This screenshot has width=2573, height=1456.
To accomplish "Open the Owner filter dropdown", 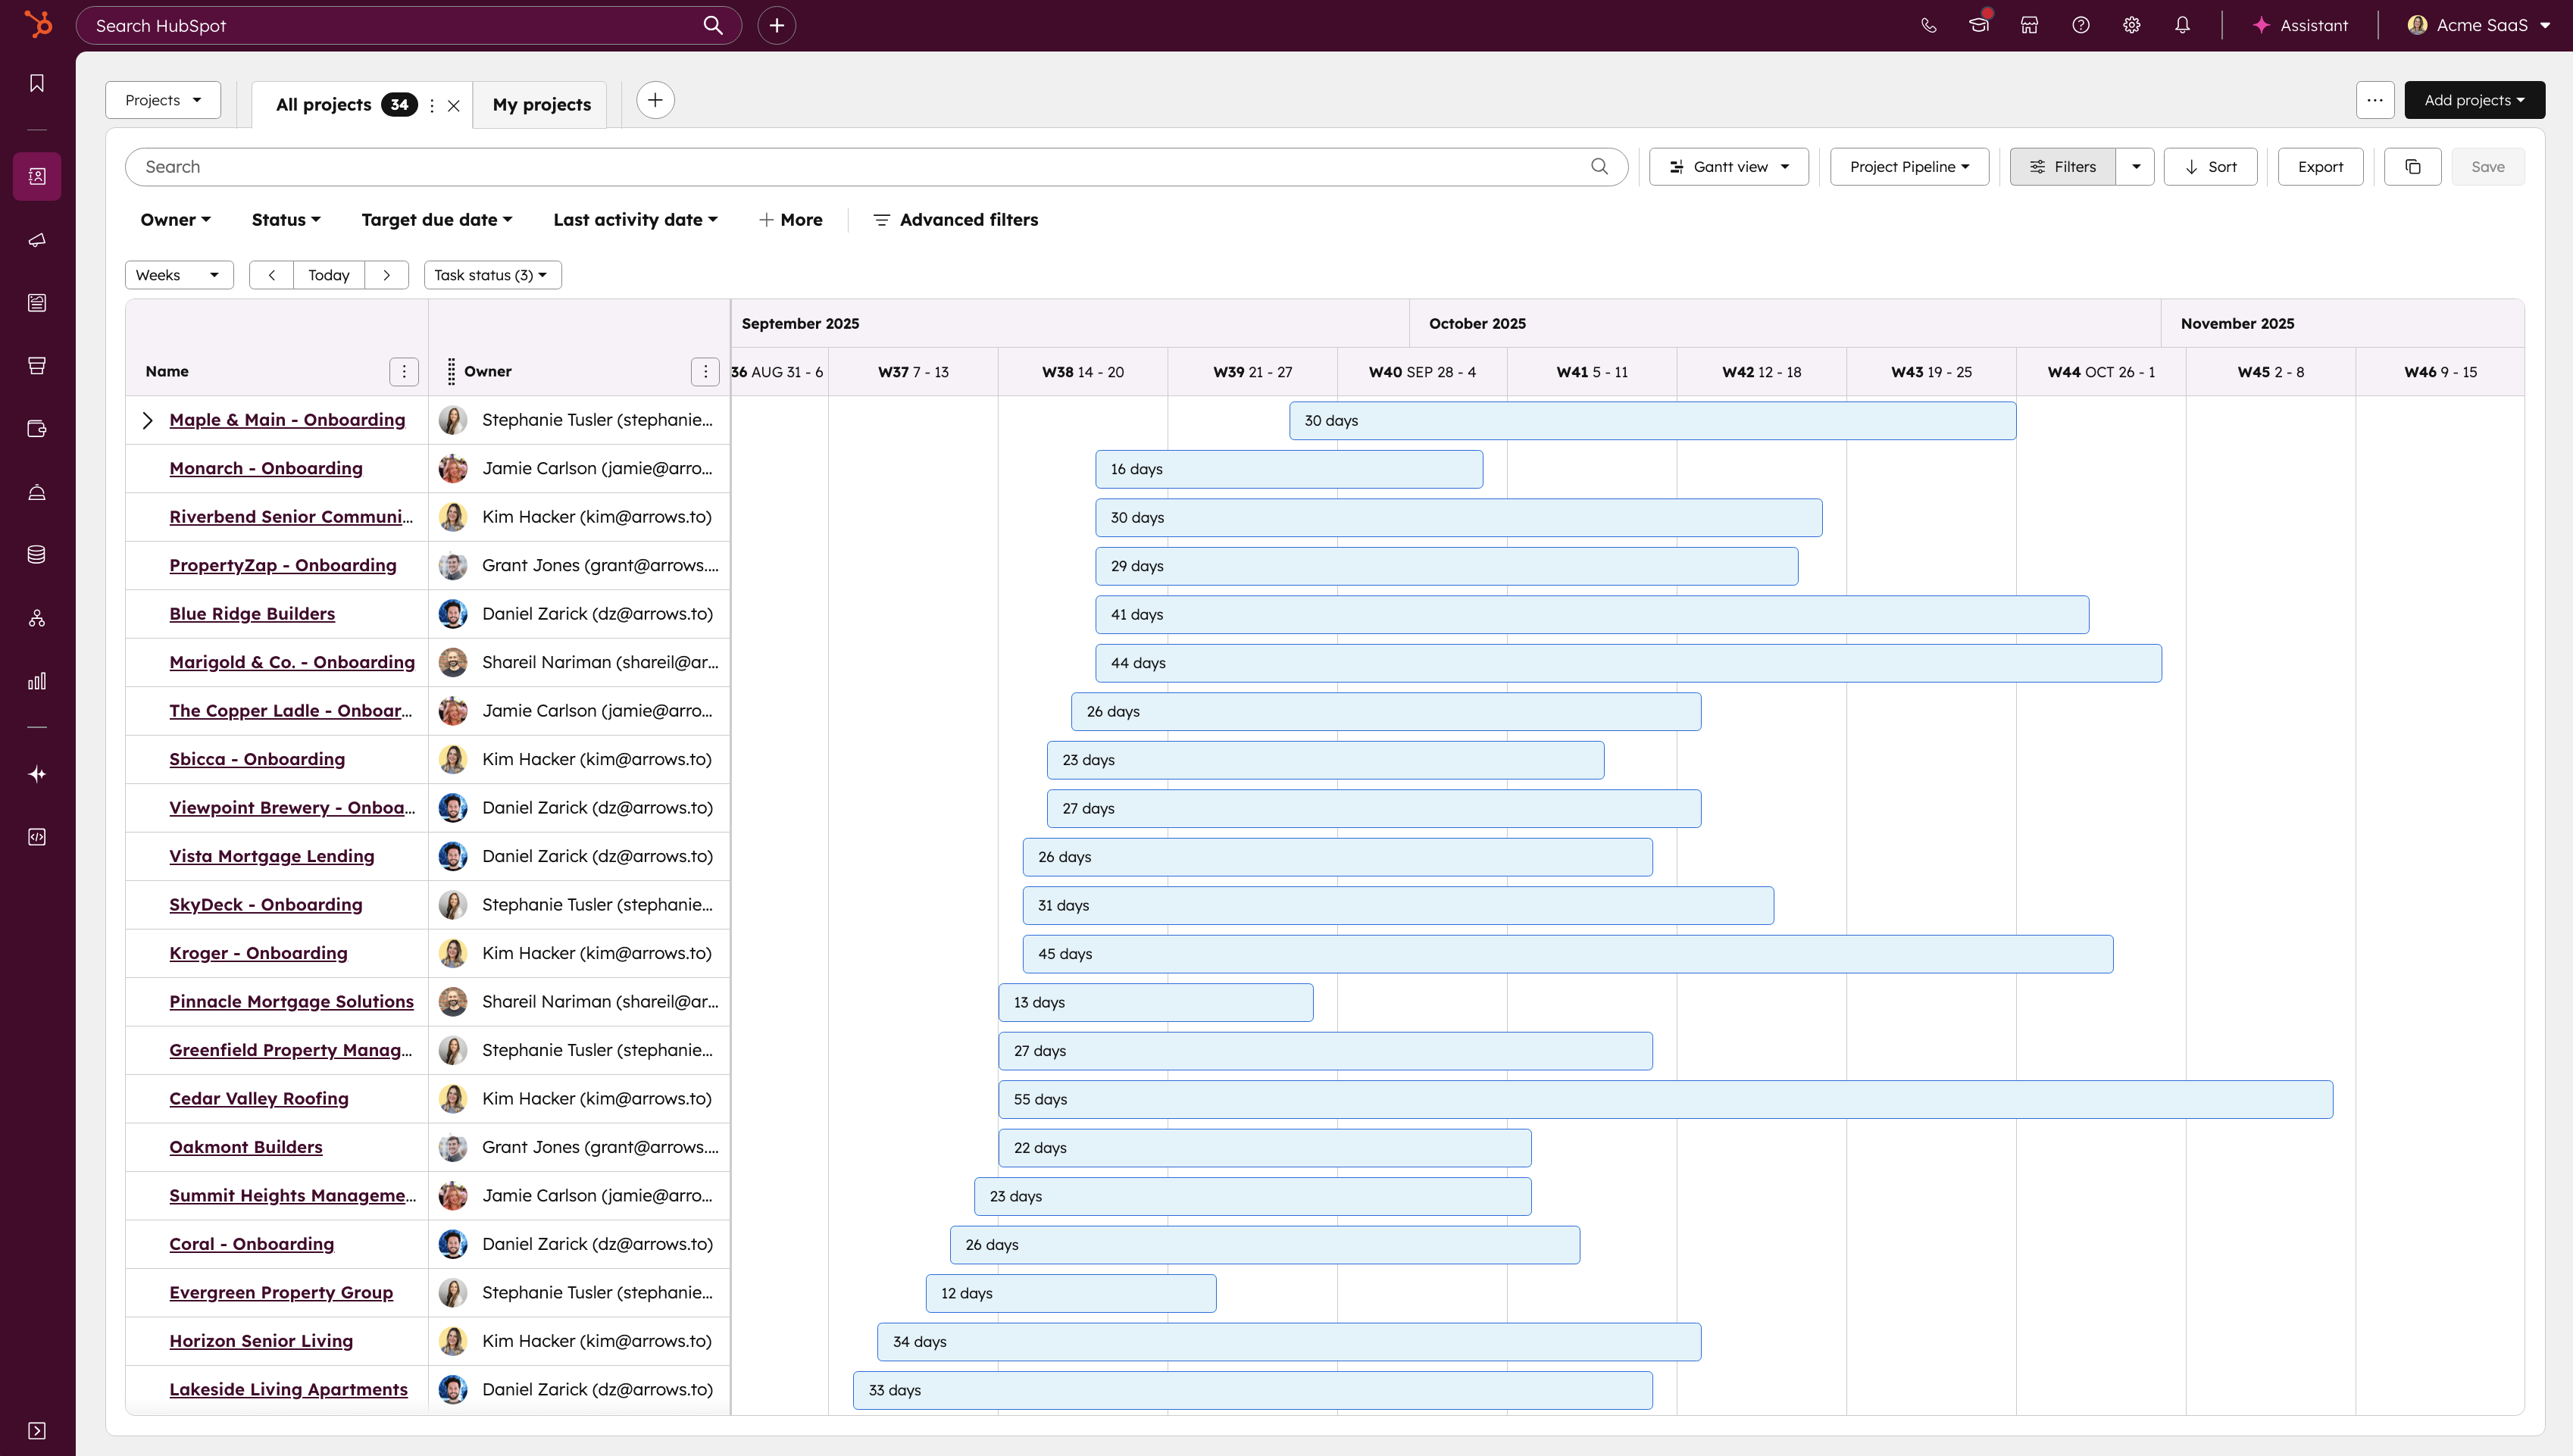I will 175,220.
